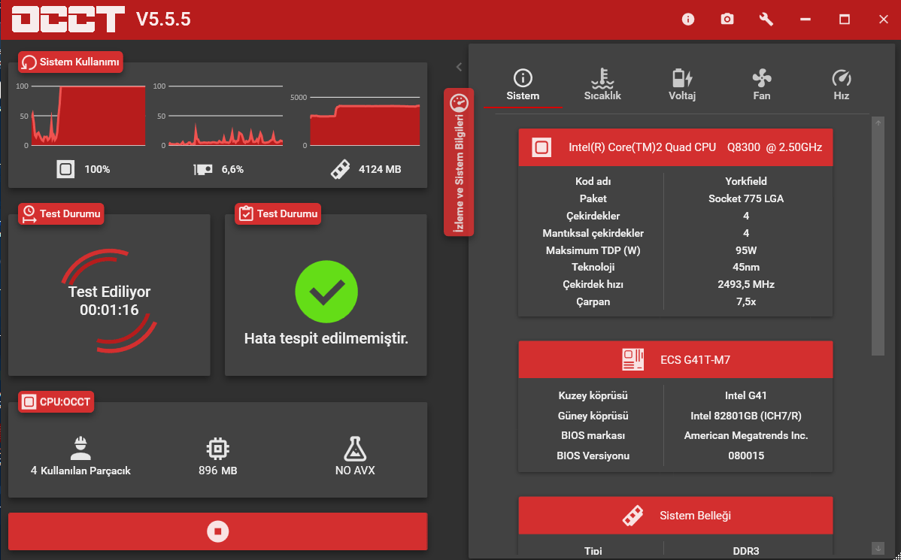
Task: Click the Test Ediliyor progress spinner
Action: pyautogui.click(x=109, y=301)
